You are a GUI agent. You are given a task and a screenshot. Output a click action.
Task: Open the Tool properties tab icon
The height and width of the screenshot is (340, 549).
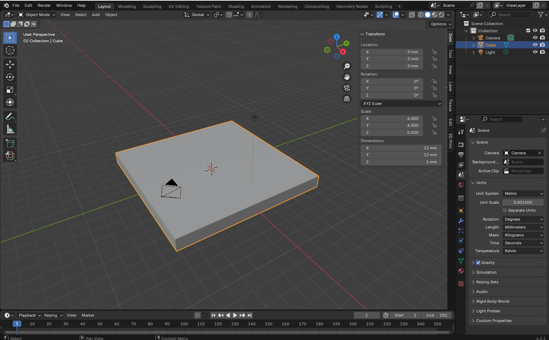[461, 132]
